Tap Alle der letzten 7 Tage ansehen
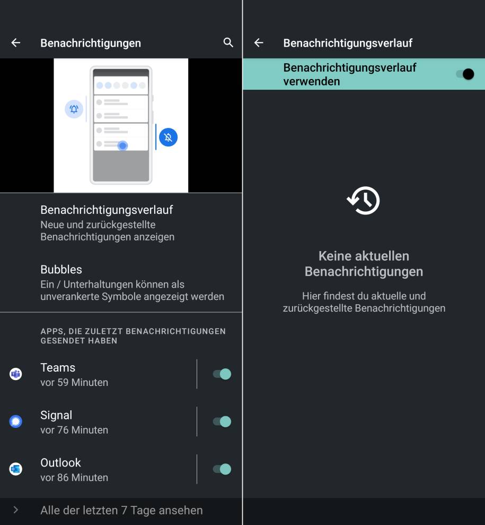485x525 pixels. pyautogui.click(x=121, y=510)
